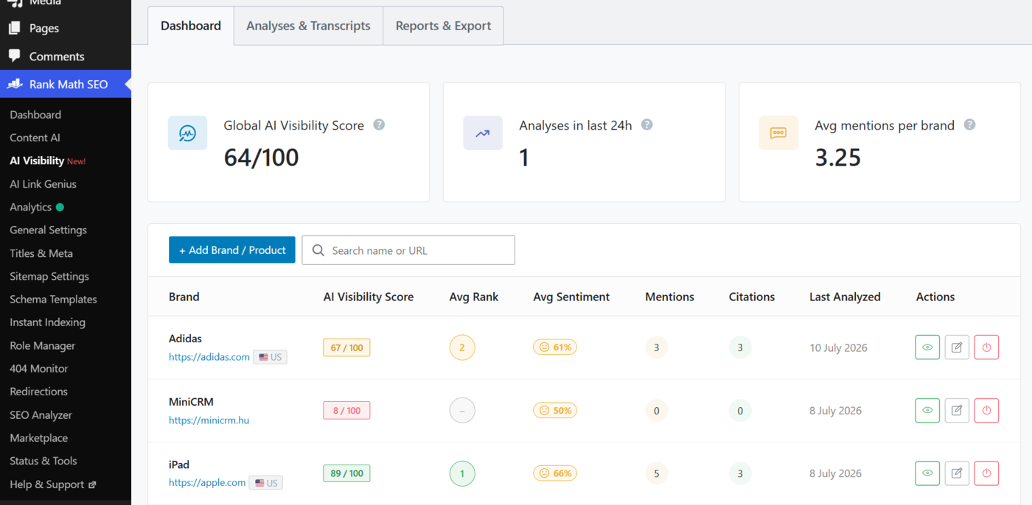Viewport: 1032px width, 505px height.
Task: Click the red power icon for iPad
Action: click(986, 473)
